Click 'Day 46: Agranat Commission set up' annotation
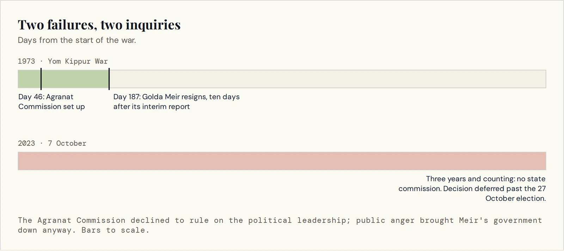564x251 pixels. 51,102
